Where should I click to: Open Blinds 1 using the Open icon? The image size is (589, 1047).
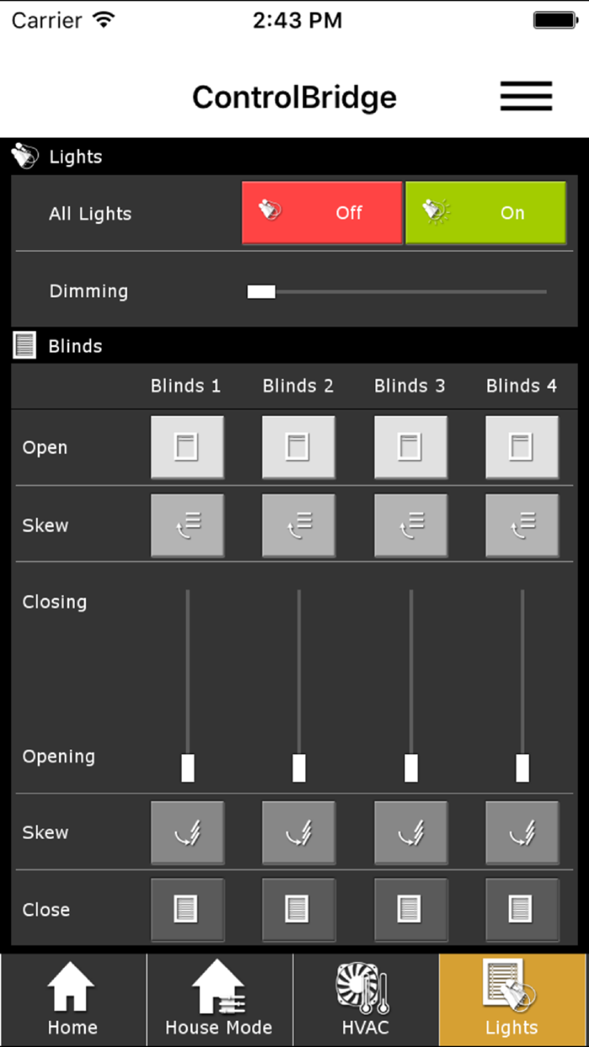[187, 447]
